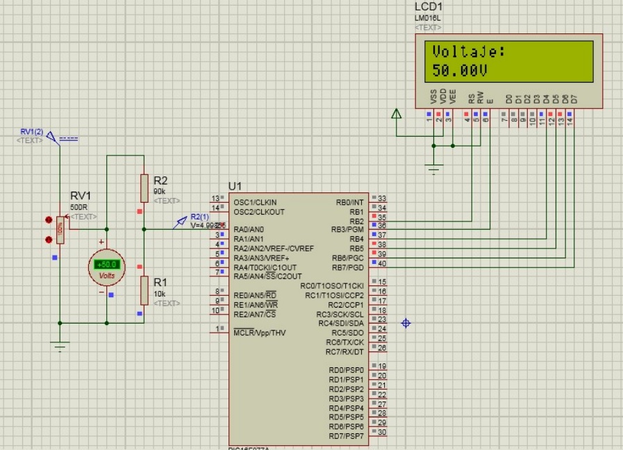The width and height of the screenshot is (623, 450).
Task: Click the power terminal above the LCD ground
Action: (x=397, y=115)
